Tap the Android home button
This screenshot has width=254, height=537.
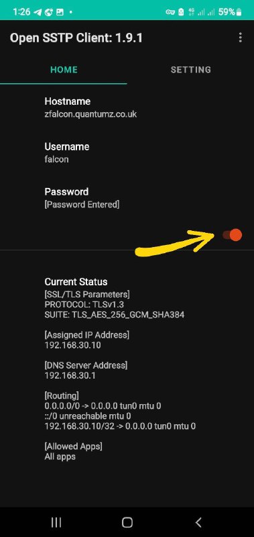[x=127, y=522]
